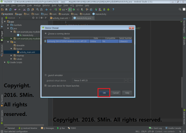Select the Launch emulator radio button

45,75
